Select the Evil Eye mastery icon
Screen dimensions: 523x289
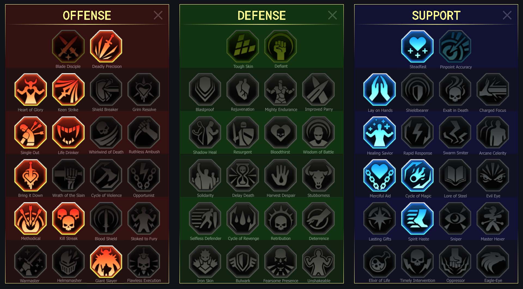pos(493,176)
